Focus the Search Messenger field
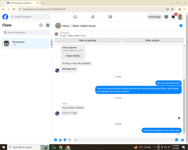This screenshot has height=150, width=188. pyautogui.click(x=26, y=33)
